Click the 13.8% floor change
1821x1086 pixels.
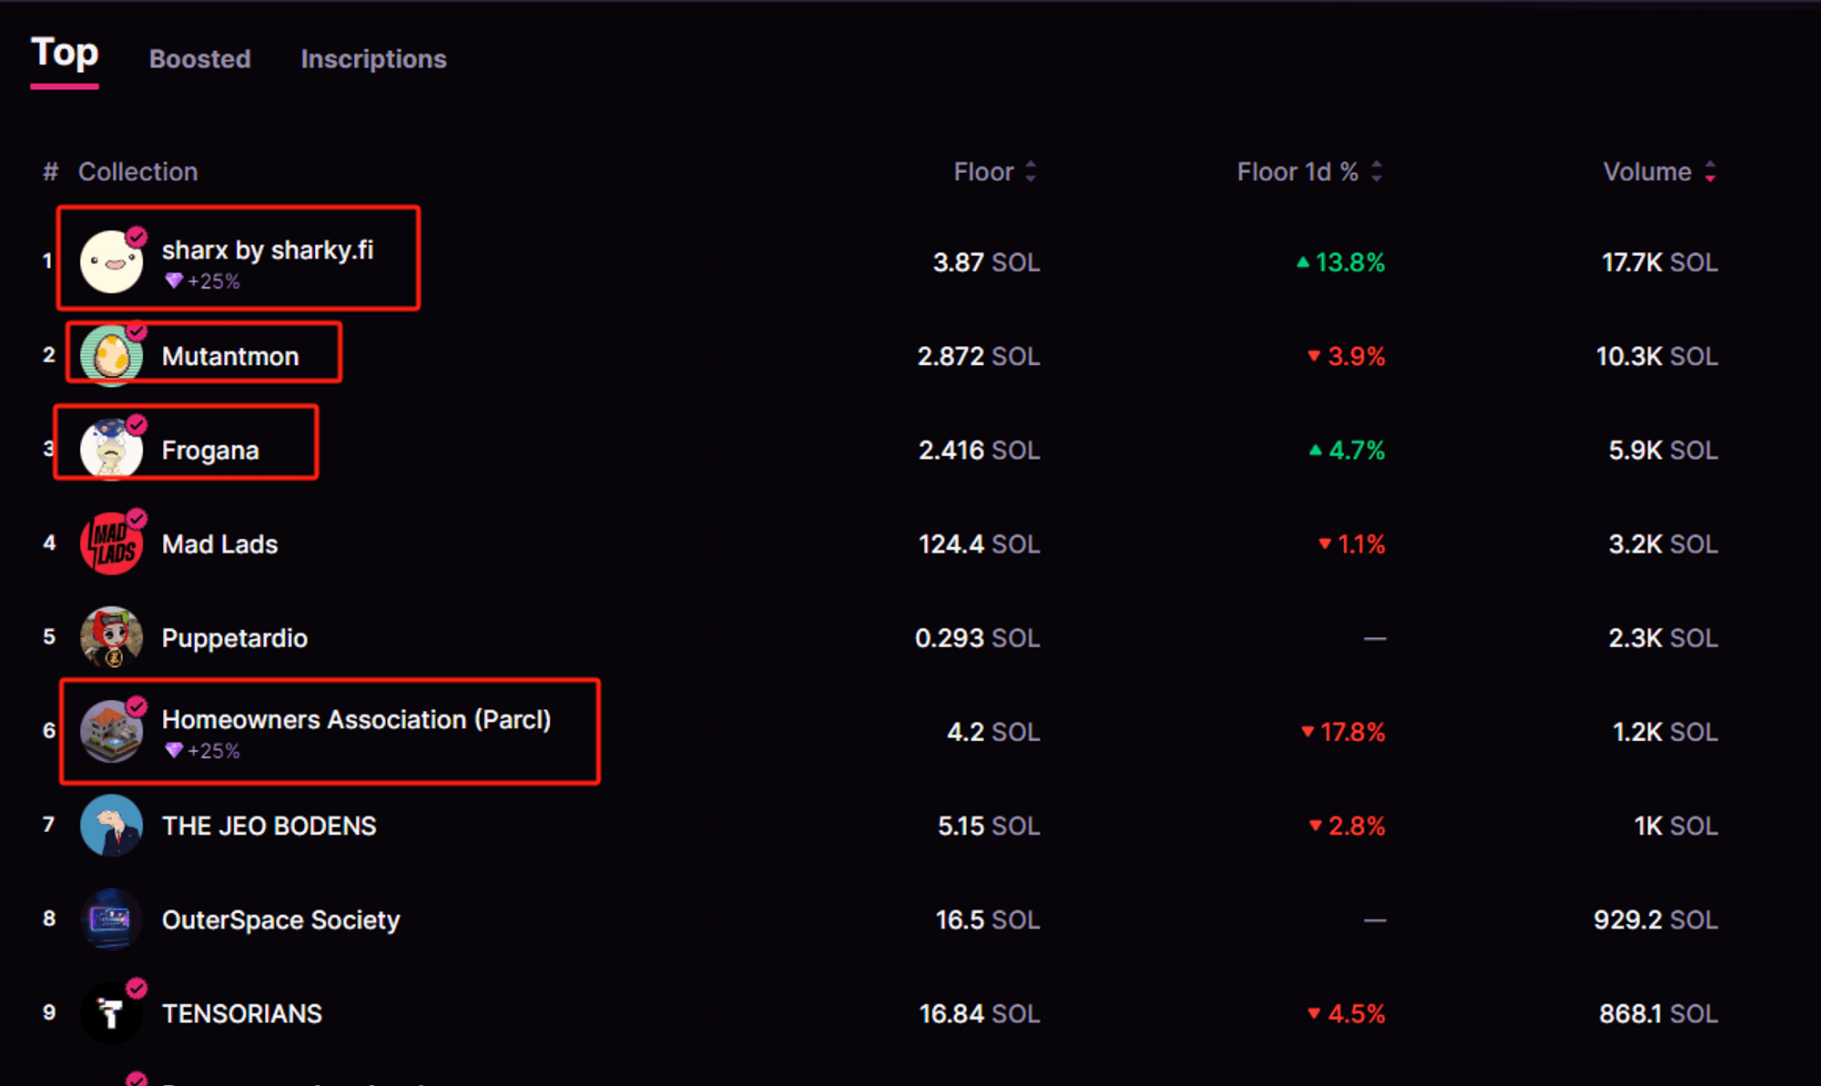[1340, 263]
